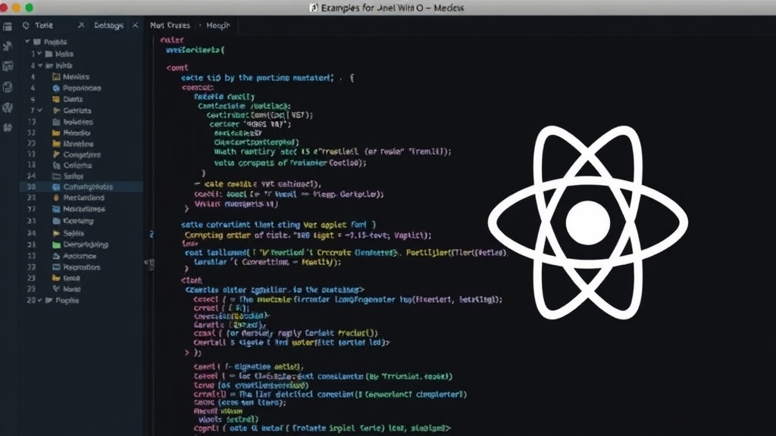Toggle the chevron beside Gebrists

pyautogui.click(x=39, y=111)
